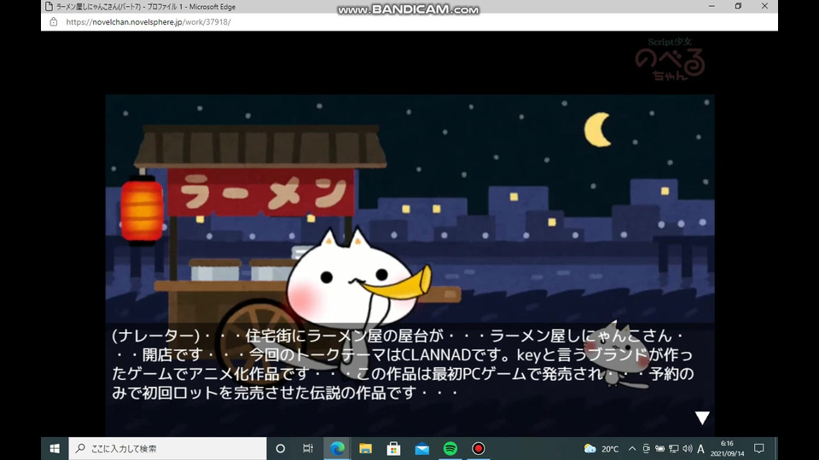
Task: Restore down the Edge window
Action: coord(738,6)
